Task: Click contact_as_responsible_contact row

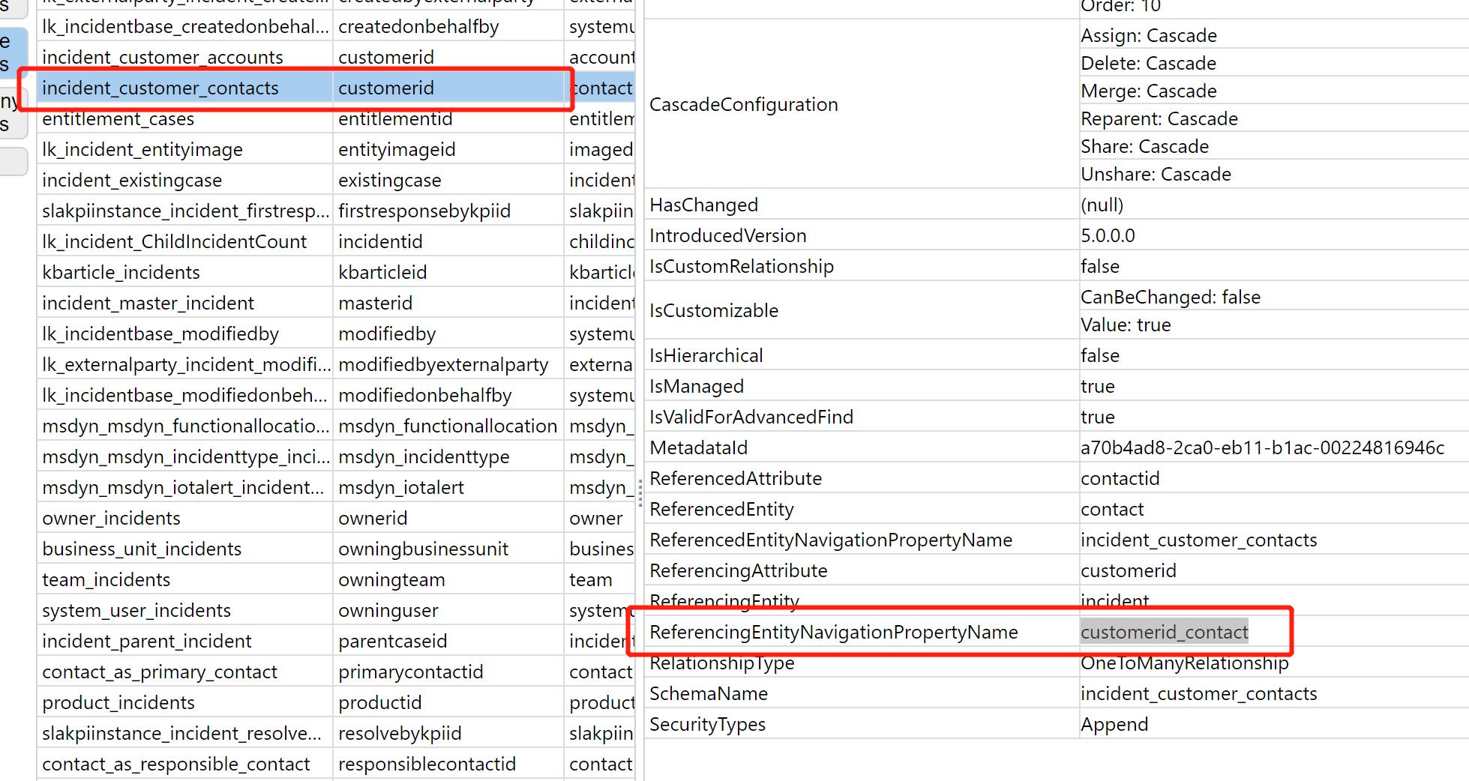Action: coord(336,764)
